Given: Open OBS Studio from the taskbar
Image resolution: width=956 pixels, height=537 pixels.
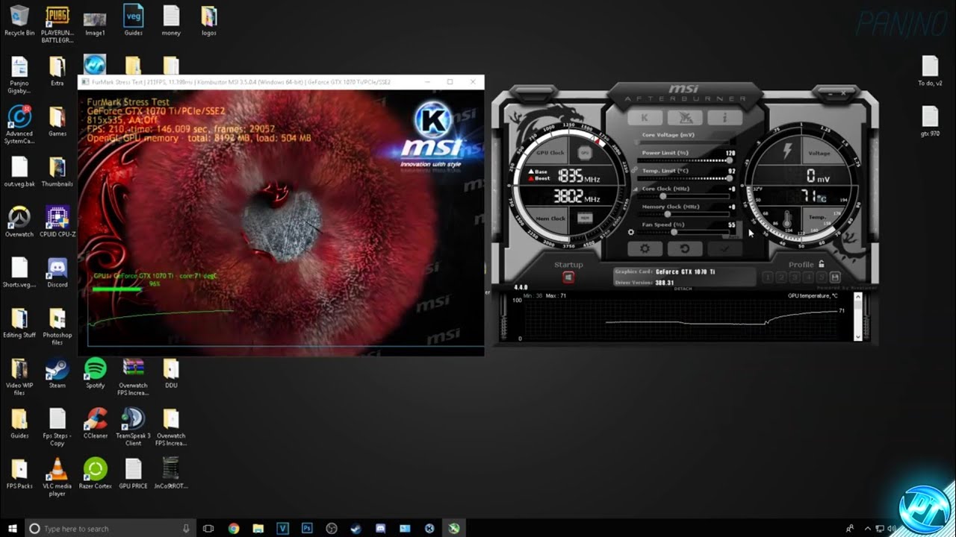Looking at the screenshot, I should (332, 528).
